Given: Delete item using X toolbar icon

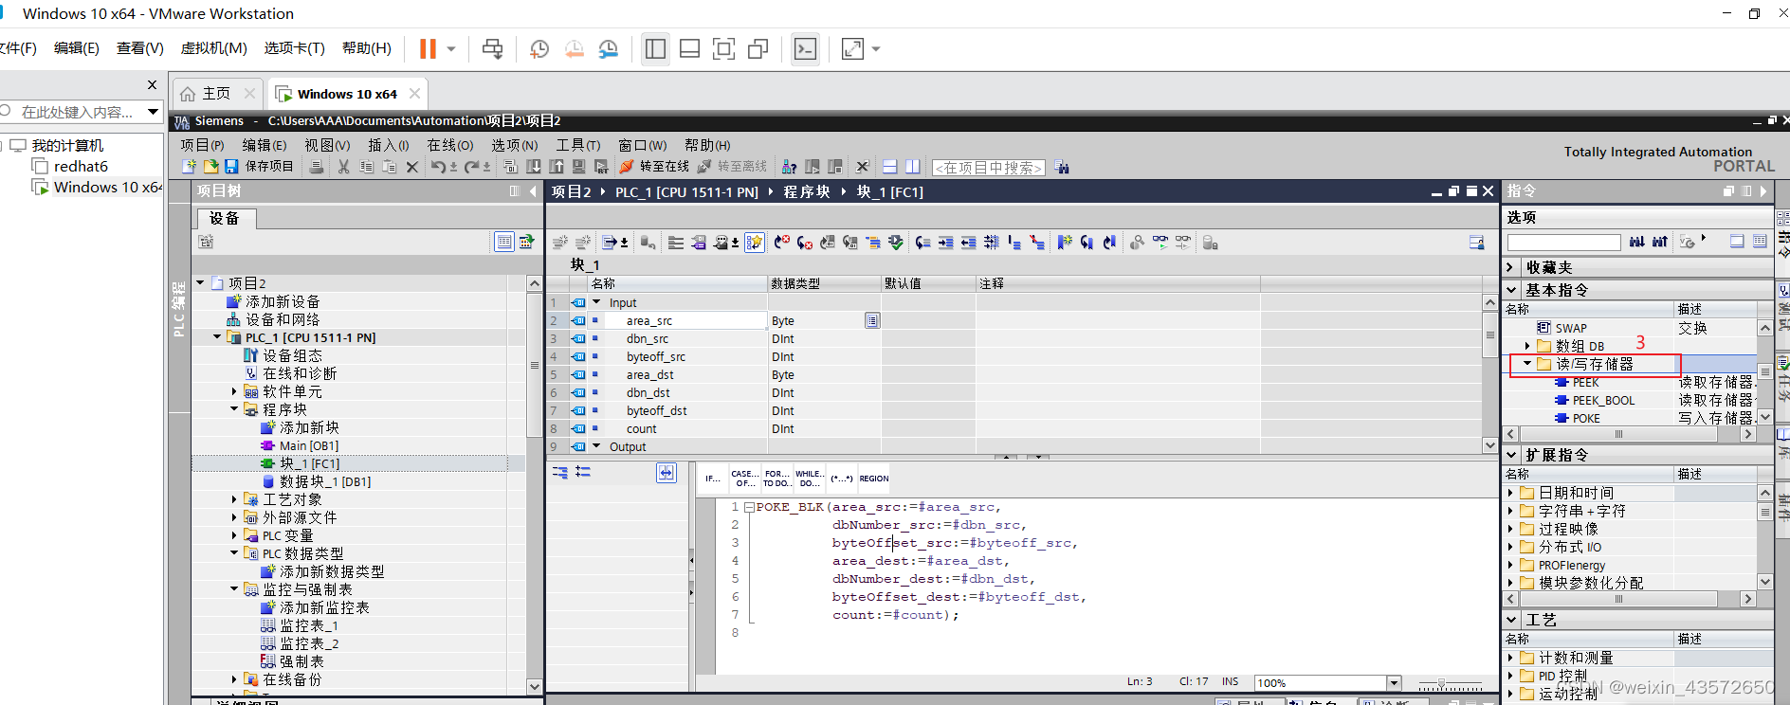Looking at the screenshot, I should [x=411, y=167].
